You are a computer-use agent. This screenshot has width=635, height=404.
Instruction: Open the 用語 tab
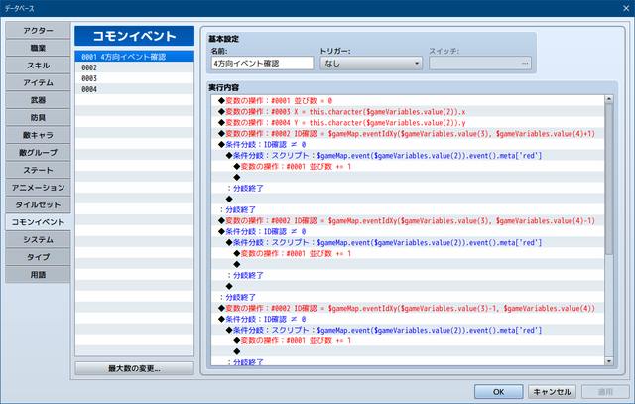click(38, 274)
